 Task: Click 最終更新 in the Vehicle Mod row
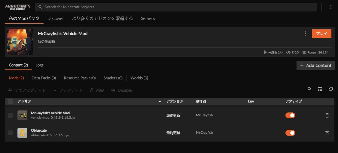(173, 115)
